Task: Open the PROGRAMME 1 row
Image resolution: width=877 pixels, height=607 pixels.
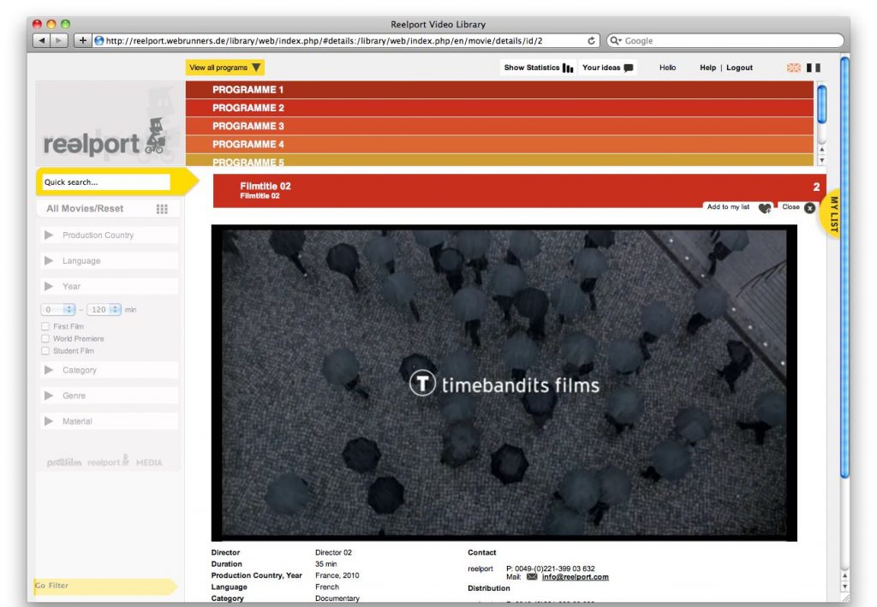Action: [x=499, y=89]
